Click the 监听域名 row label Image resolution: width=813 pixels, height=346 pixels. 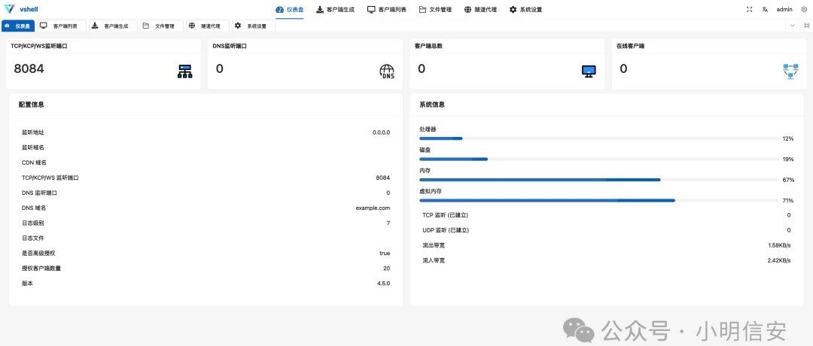pyautogui.click(x=32, y=147)
